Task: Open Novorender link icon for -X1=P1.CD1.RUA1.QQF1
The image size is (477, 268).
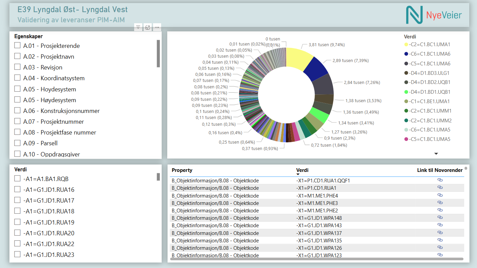Action: point(440,180)
